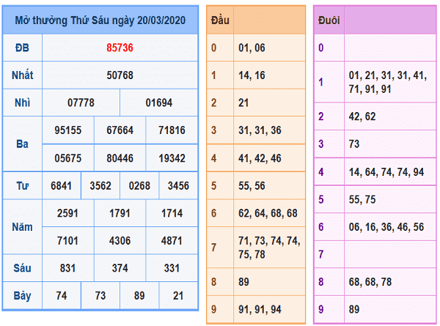This screenshot has height=326, width=440.
Task: Click Ba prize number 05675
Action: (x=68, y=158)
